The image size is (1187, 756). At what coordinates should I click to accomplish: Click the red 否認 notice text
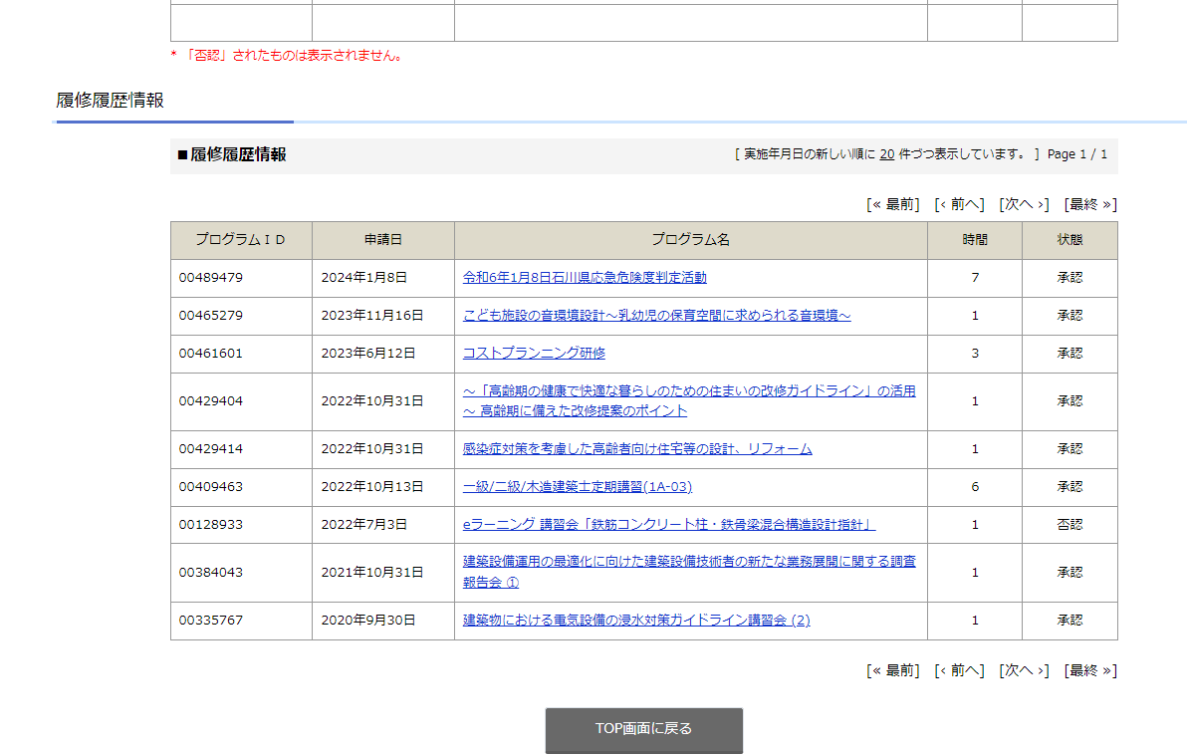[x=287, y=56]
